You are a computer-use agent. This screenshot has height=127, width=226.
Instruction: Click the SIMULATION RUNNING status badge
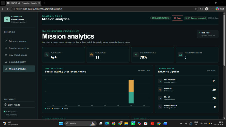[160, 18]
